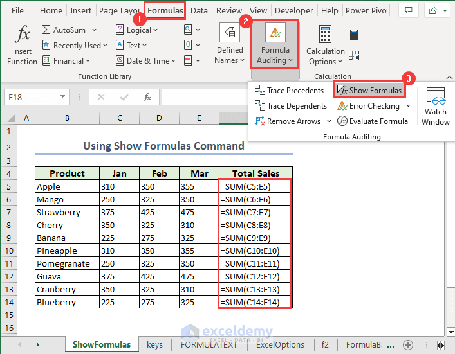Add a new sheet with plus icon

408,345
